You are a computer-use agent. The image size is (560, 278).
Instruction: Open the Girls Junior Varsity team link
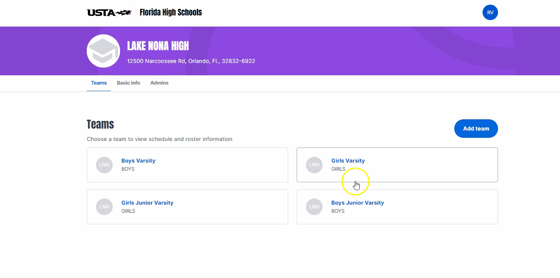(x=147, y=203)
